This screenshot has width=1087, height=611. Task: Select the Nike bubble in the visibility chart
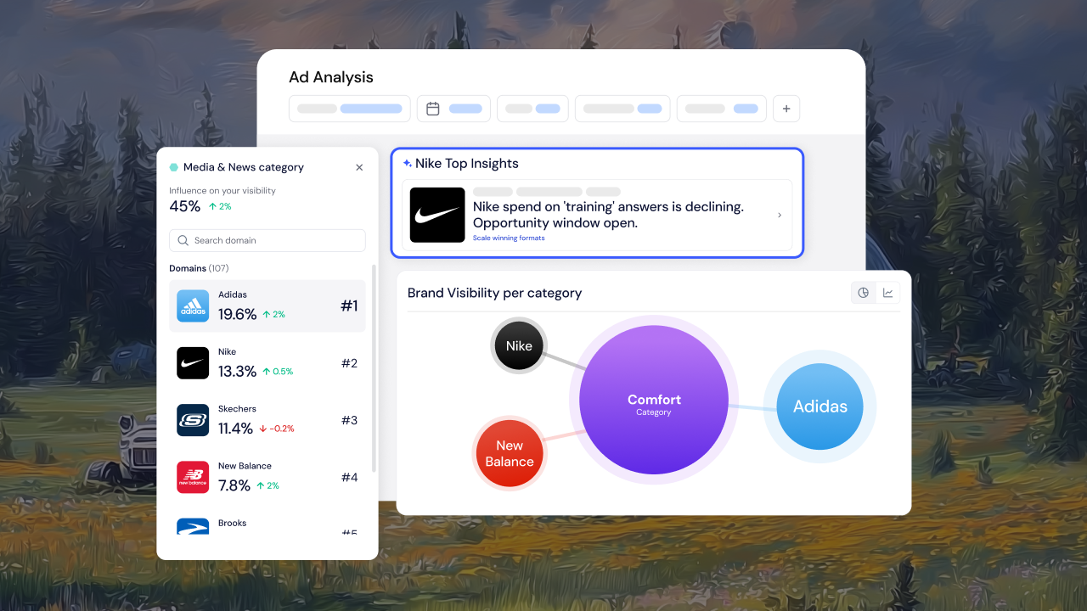pos(519,345)
